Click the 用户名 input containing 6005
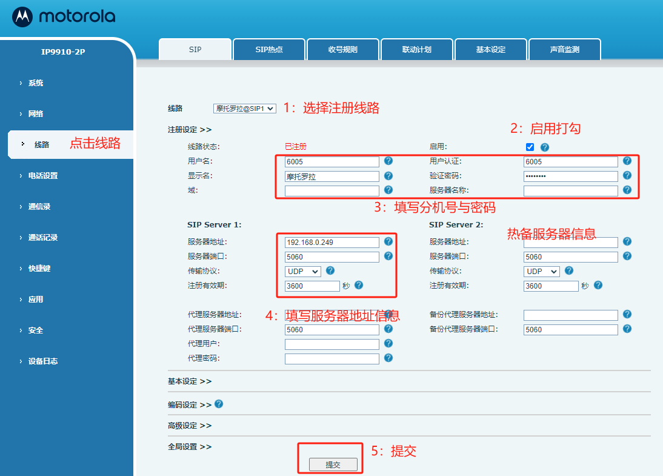This screenshot has height=476, width=663. (332, 162)
